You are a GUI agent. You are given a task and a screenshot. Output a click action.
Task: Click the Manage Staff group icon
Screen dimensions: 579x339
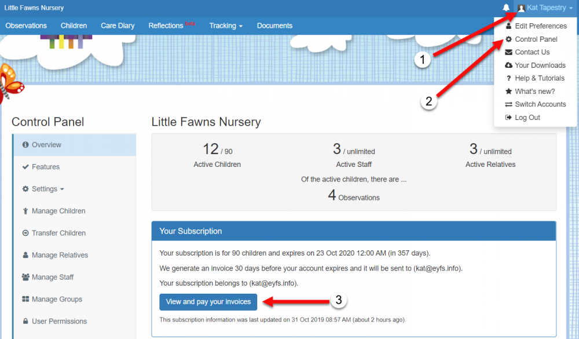pos(26,277)
